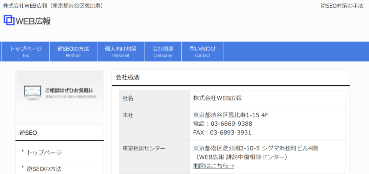Open the 逆SEOの方法 Method navigation tab
Viewport: 369px width, 174px height.
pyautogui.click(x=73, y=52)
